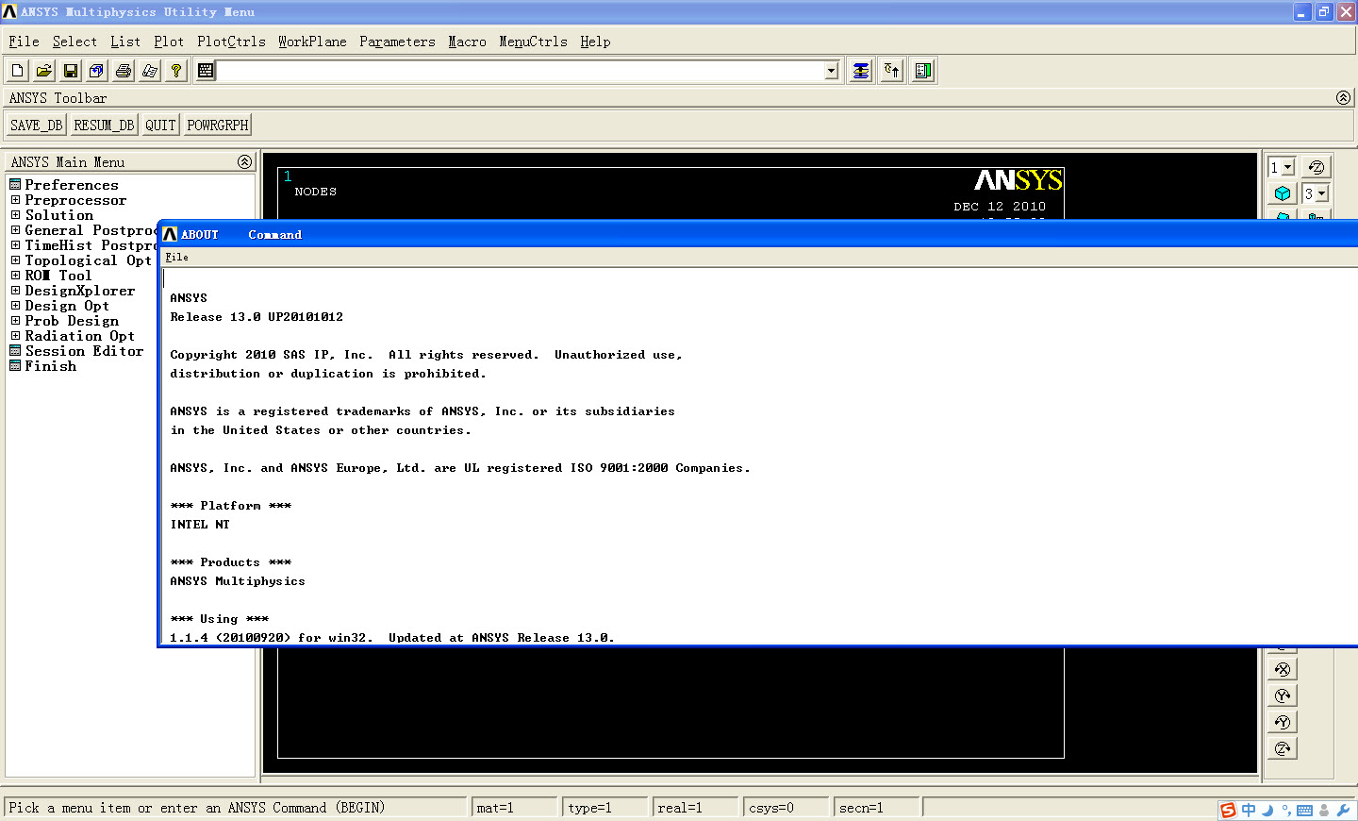Expand the ROM Tool tree node
The height and width of the screenshot is (821, 1358).
[x=15, y=276]
